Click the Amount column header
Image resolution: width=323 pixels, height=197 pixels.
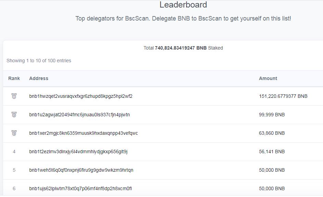268,78
